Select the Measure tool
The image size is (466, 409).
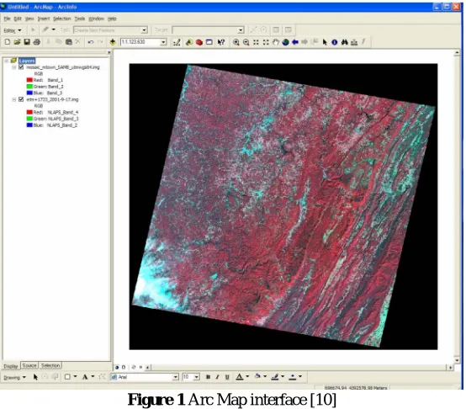354,42
